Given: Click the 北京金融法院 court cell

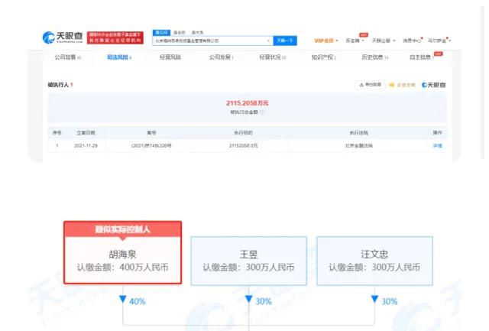Looking at the screenshot, I should coord(358,146).
